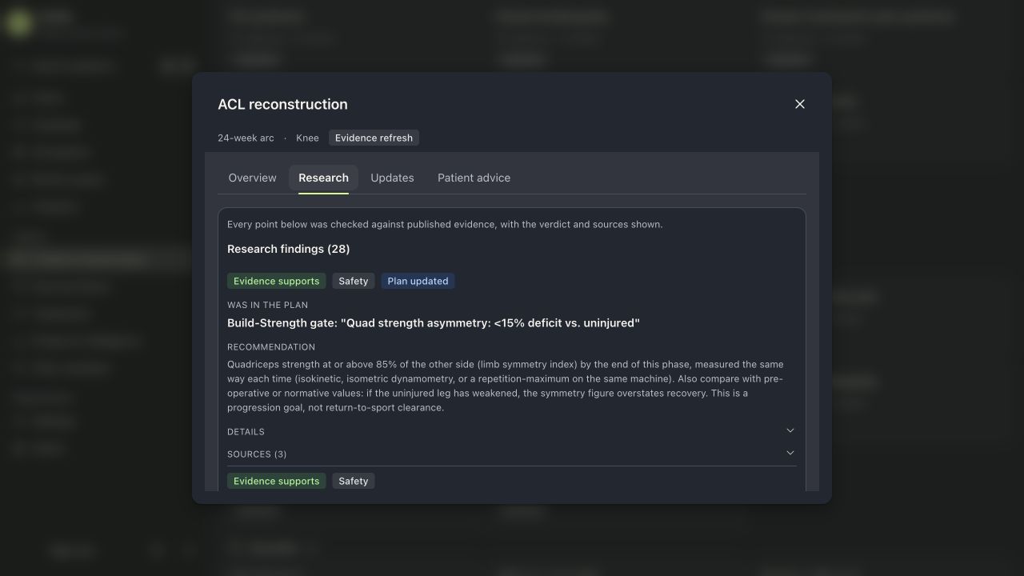
Task: Click the Build-Strength gate heading
Action: (x=434, y=323)
